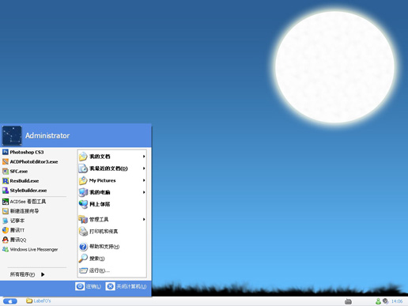Screen dimensions: 408x306
Task: Open Photoshop CS3 from the start menu
Action: [23, 152]
